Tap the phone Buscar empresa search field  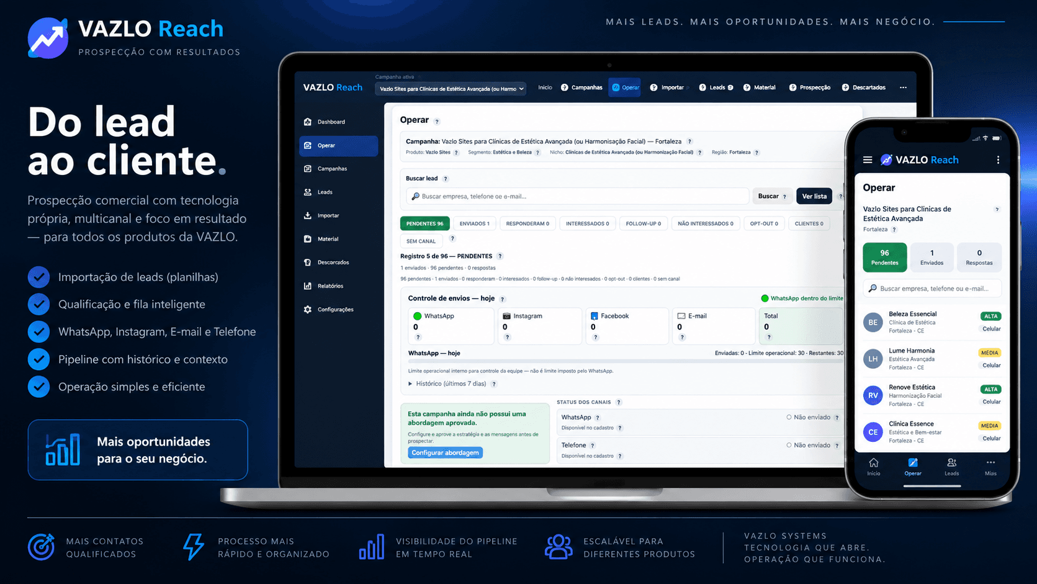[932, 289]
